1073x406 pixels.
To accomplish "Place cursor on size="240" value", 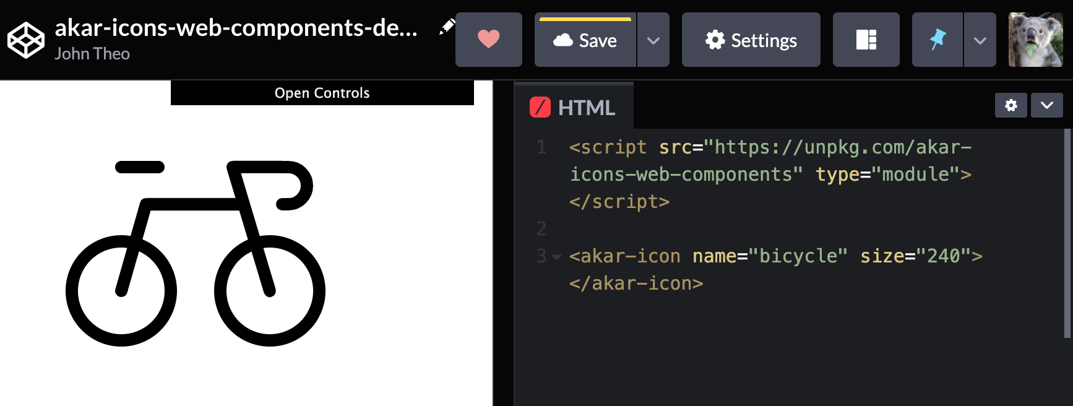I will [944, 256].
